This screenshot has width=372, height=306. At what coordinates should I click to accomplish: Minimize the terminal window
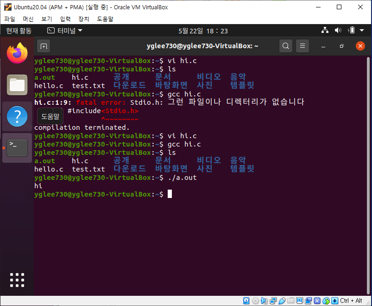[x=323, y=46]
